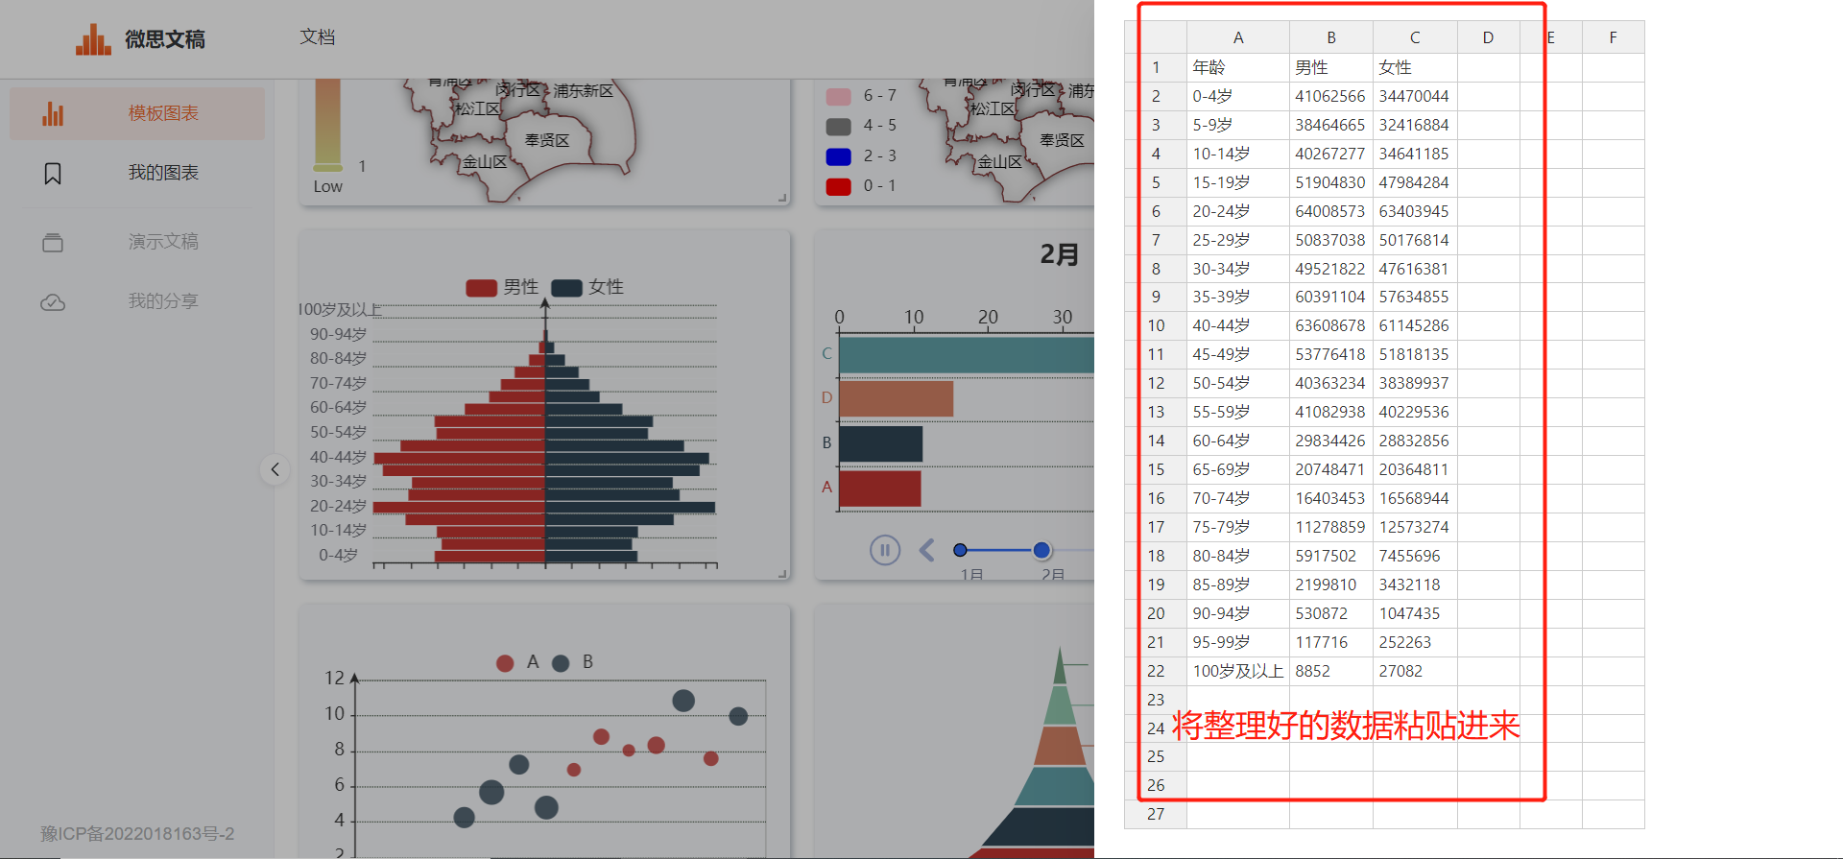
Task: Click the 2月 timeline slider handle
Action: pos(1041,550)
